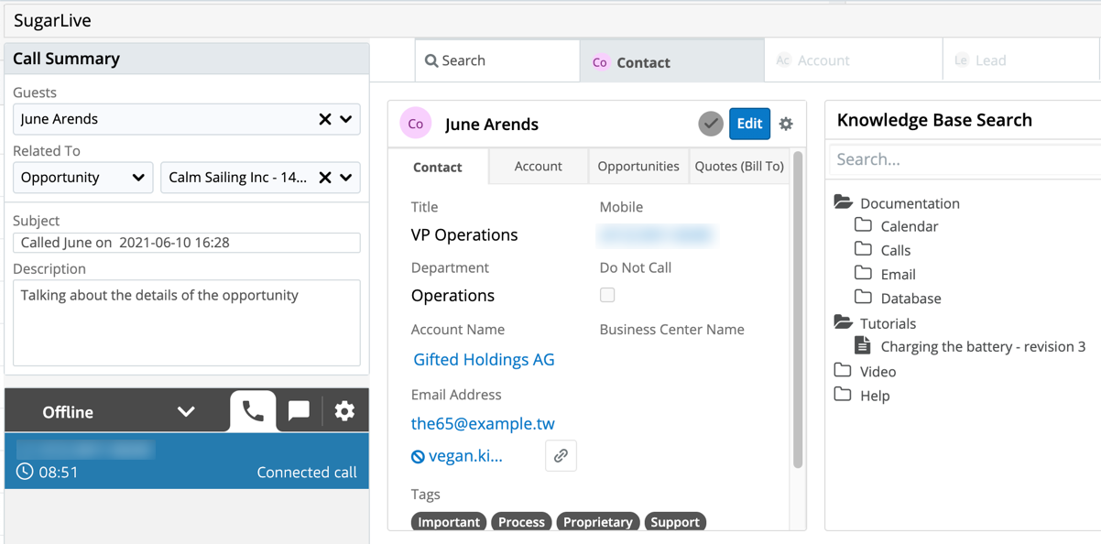Click the Operations department value
Viewport: 1101px width, 544px height.
click(x=452, y=296)
